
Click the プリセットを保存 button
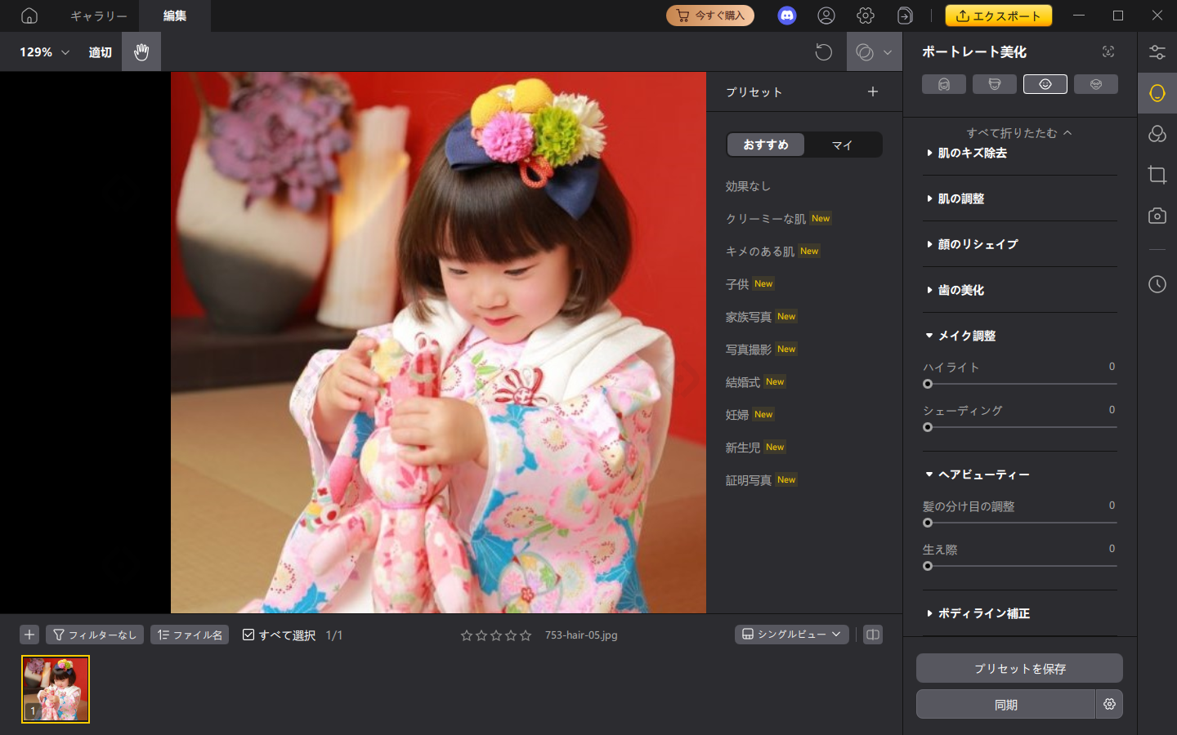1019,668
